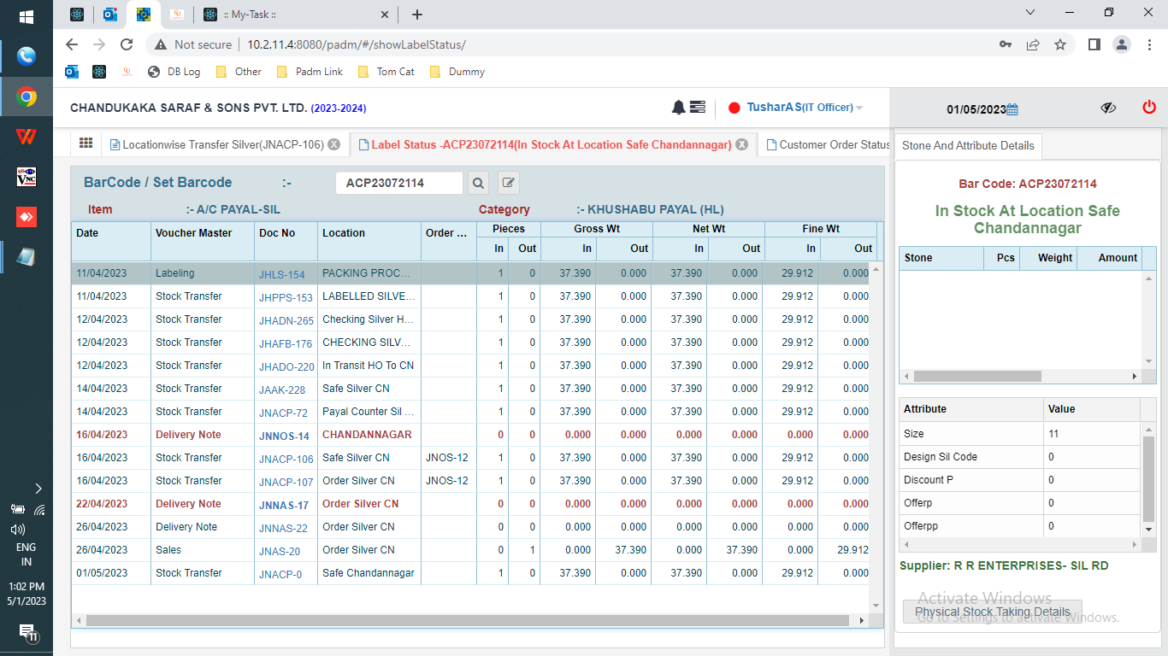Click Physical Stock Taking Details button
The image size is (1168, 656).
point(993,612)
